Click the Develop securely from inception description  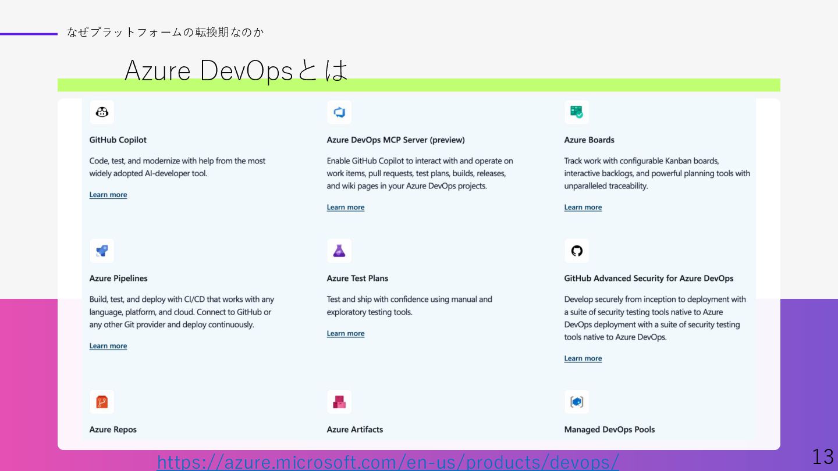tap(655, 319)
